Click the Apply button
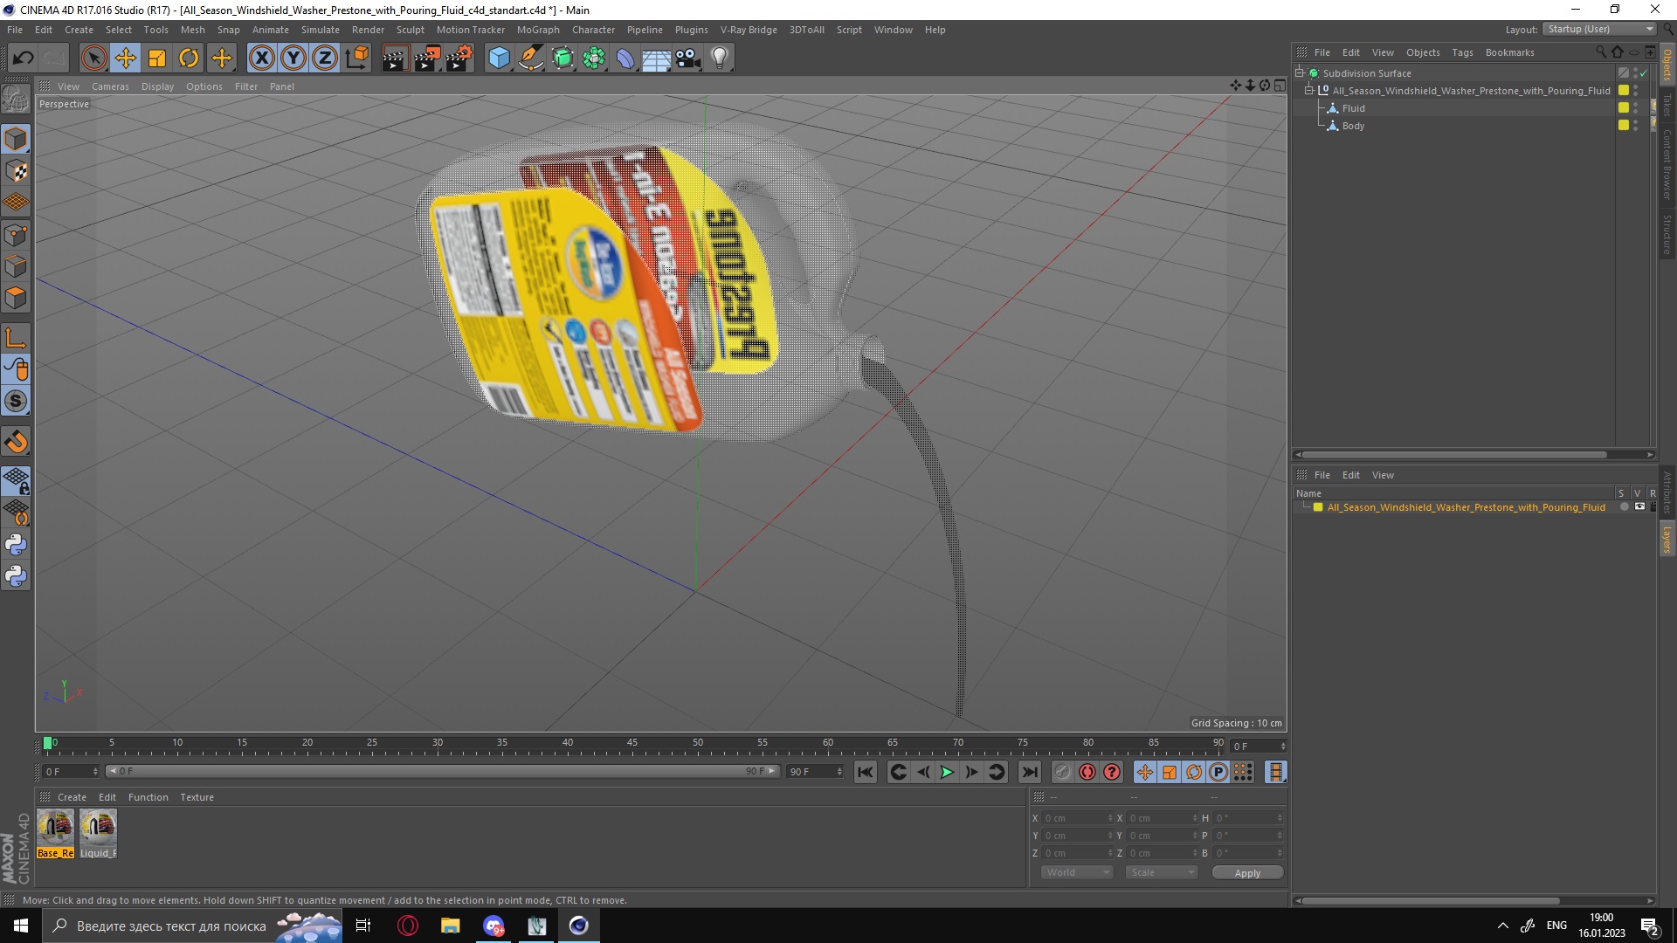 tap(1247, 873)
